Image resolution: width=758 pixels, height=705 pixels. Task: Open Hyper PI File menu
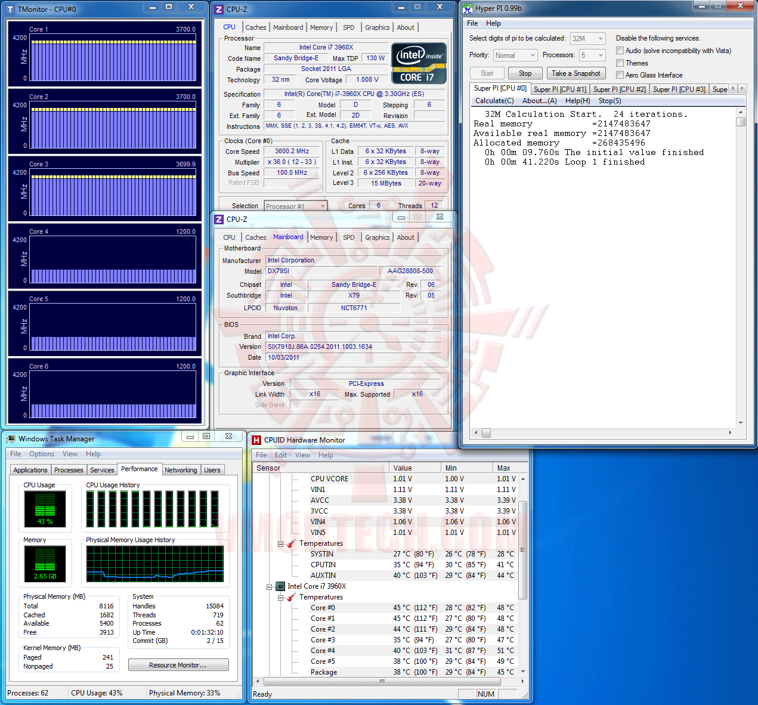tap(472, 23)
